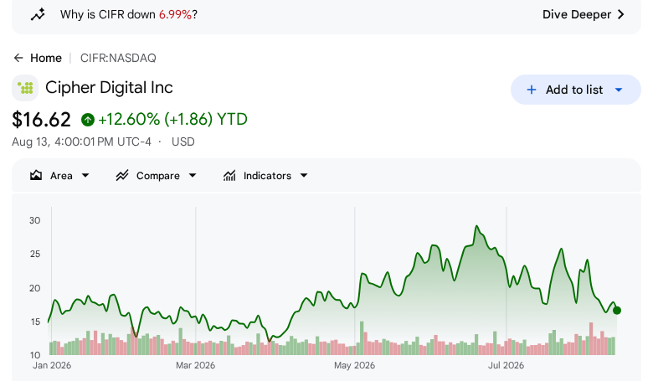
Task: Click the Compare lines icon
Action: tap(122, 175)
